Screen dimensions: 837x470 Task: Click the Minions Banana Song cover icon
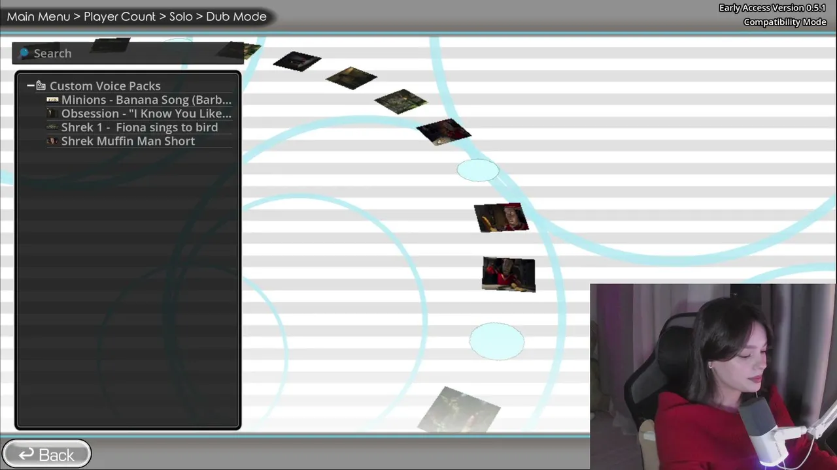[x=52, y=100]
